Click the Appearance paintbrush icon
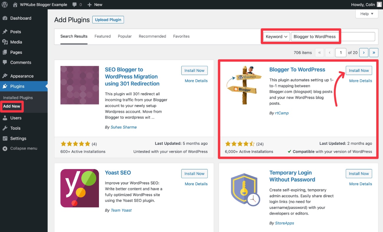 (x=5, y=76)
